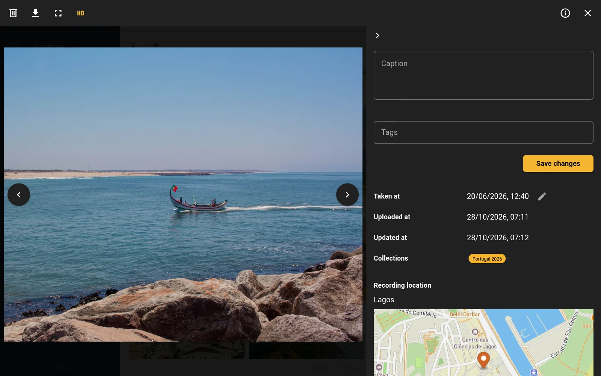Download the current photo
The height and width of the screenshot is (376, 601).
(x=36, y=13)
